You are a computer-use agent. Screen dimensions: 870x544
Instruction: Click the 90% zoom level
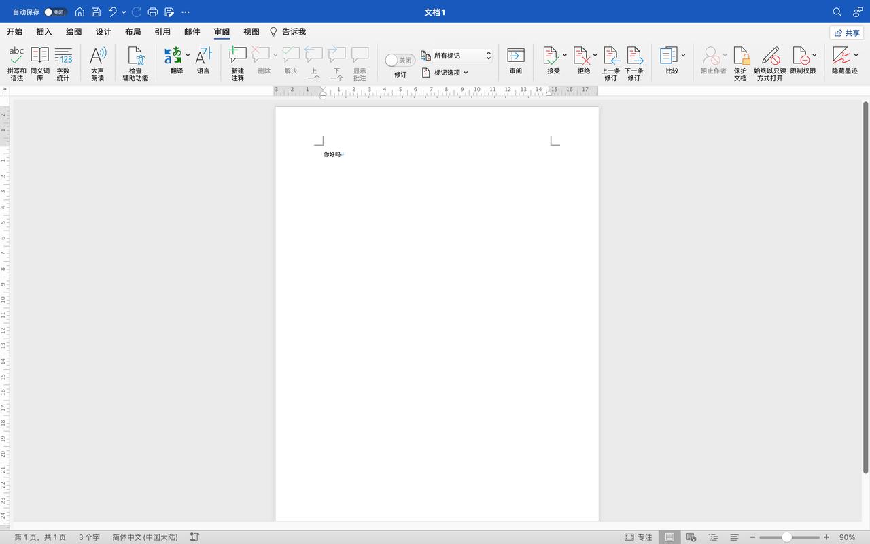click(x=847, y=537)
